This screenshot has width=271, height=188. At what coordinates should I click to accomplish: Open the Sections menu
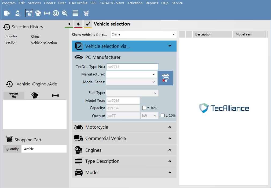click(x=34, y=3)
